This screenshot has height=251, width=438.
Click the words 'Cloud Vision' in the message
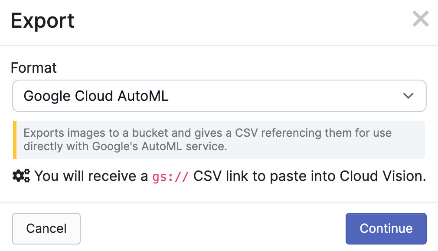(x=381, y=176)
